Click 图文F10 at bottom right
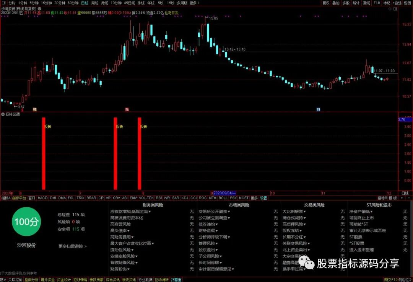This screenshot has height=282, width=413. pyautogui.click(x=390, y=280)
